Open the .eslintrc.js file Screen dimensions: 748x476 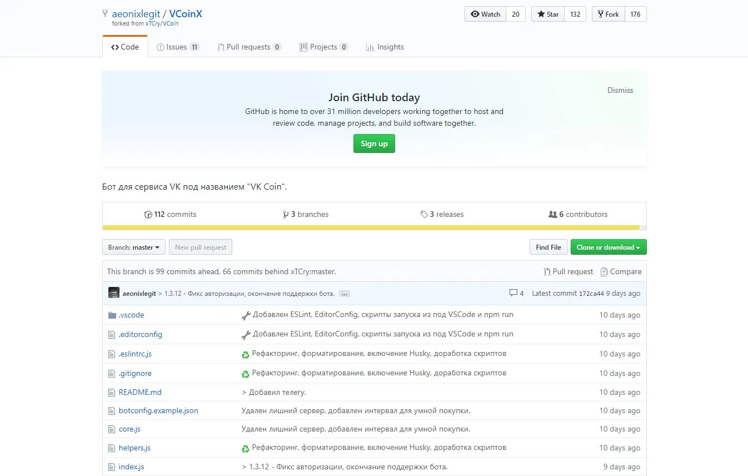[135, 354]
